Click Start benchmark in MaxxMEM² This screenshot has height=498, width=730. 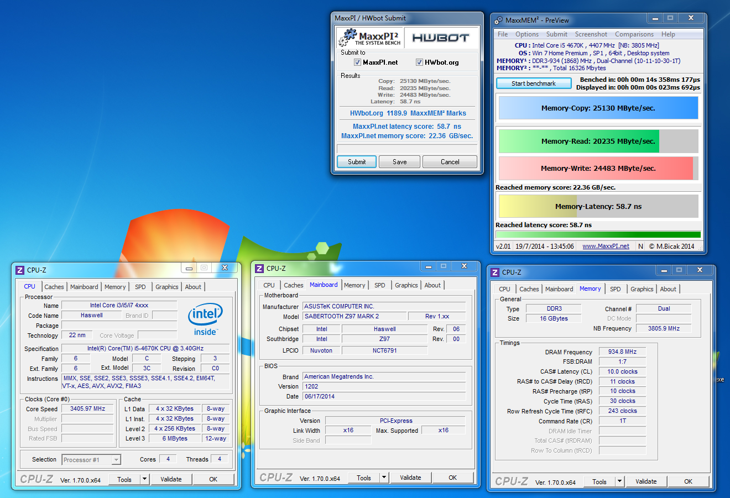pos(534,83)
